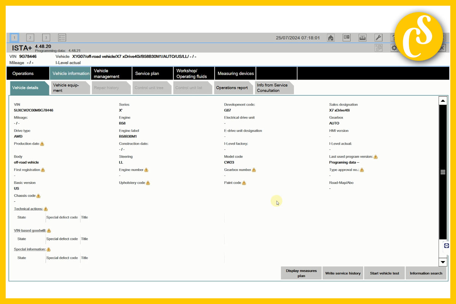This screenshot has height=304, width=456.
Task: Switch to session 3 box
Action: (46, 38)
